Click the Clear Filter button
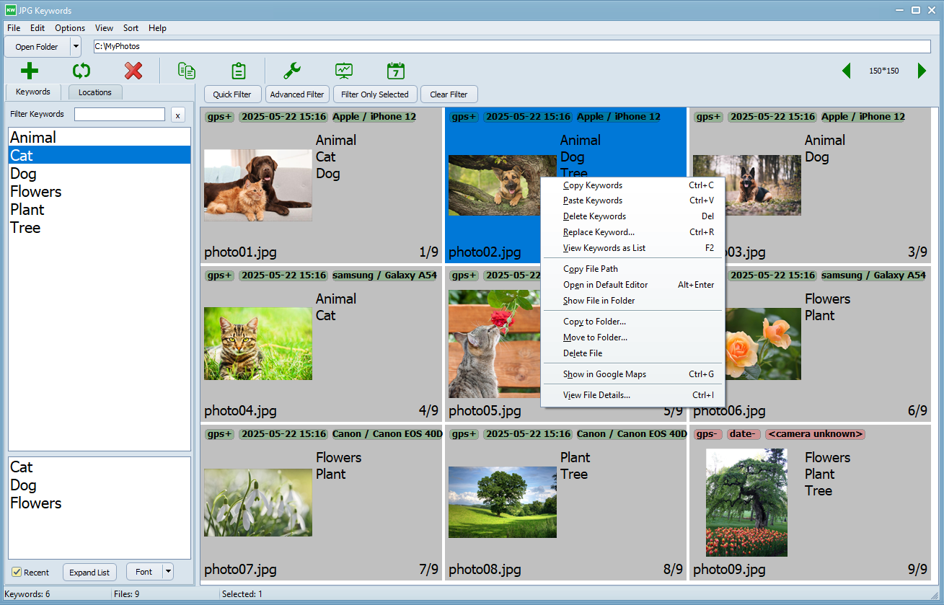The width and height of the screenshot is (944, 605). point(449,94)
